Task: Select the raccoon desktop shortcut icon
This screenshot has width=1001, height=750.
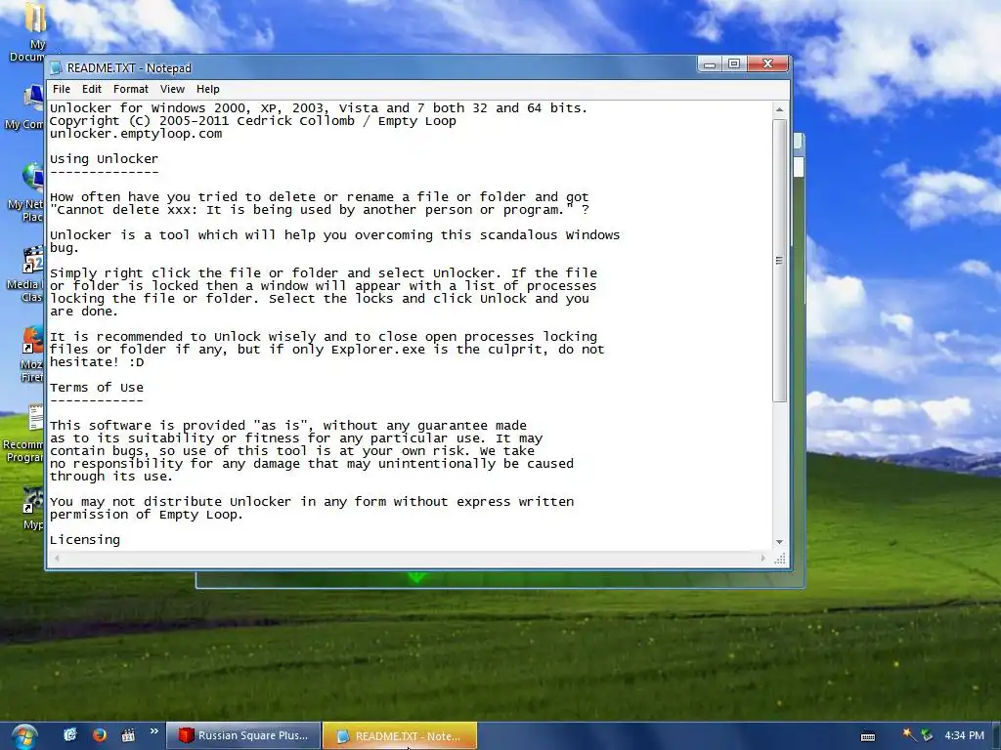Action: 33,500
